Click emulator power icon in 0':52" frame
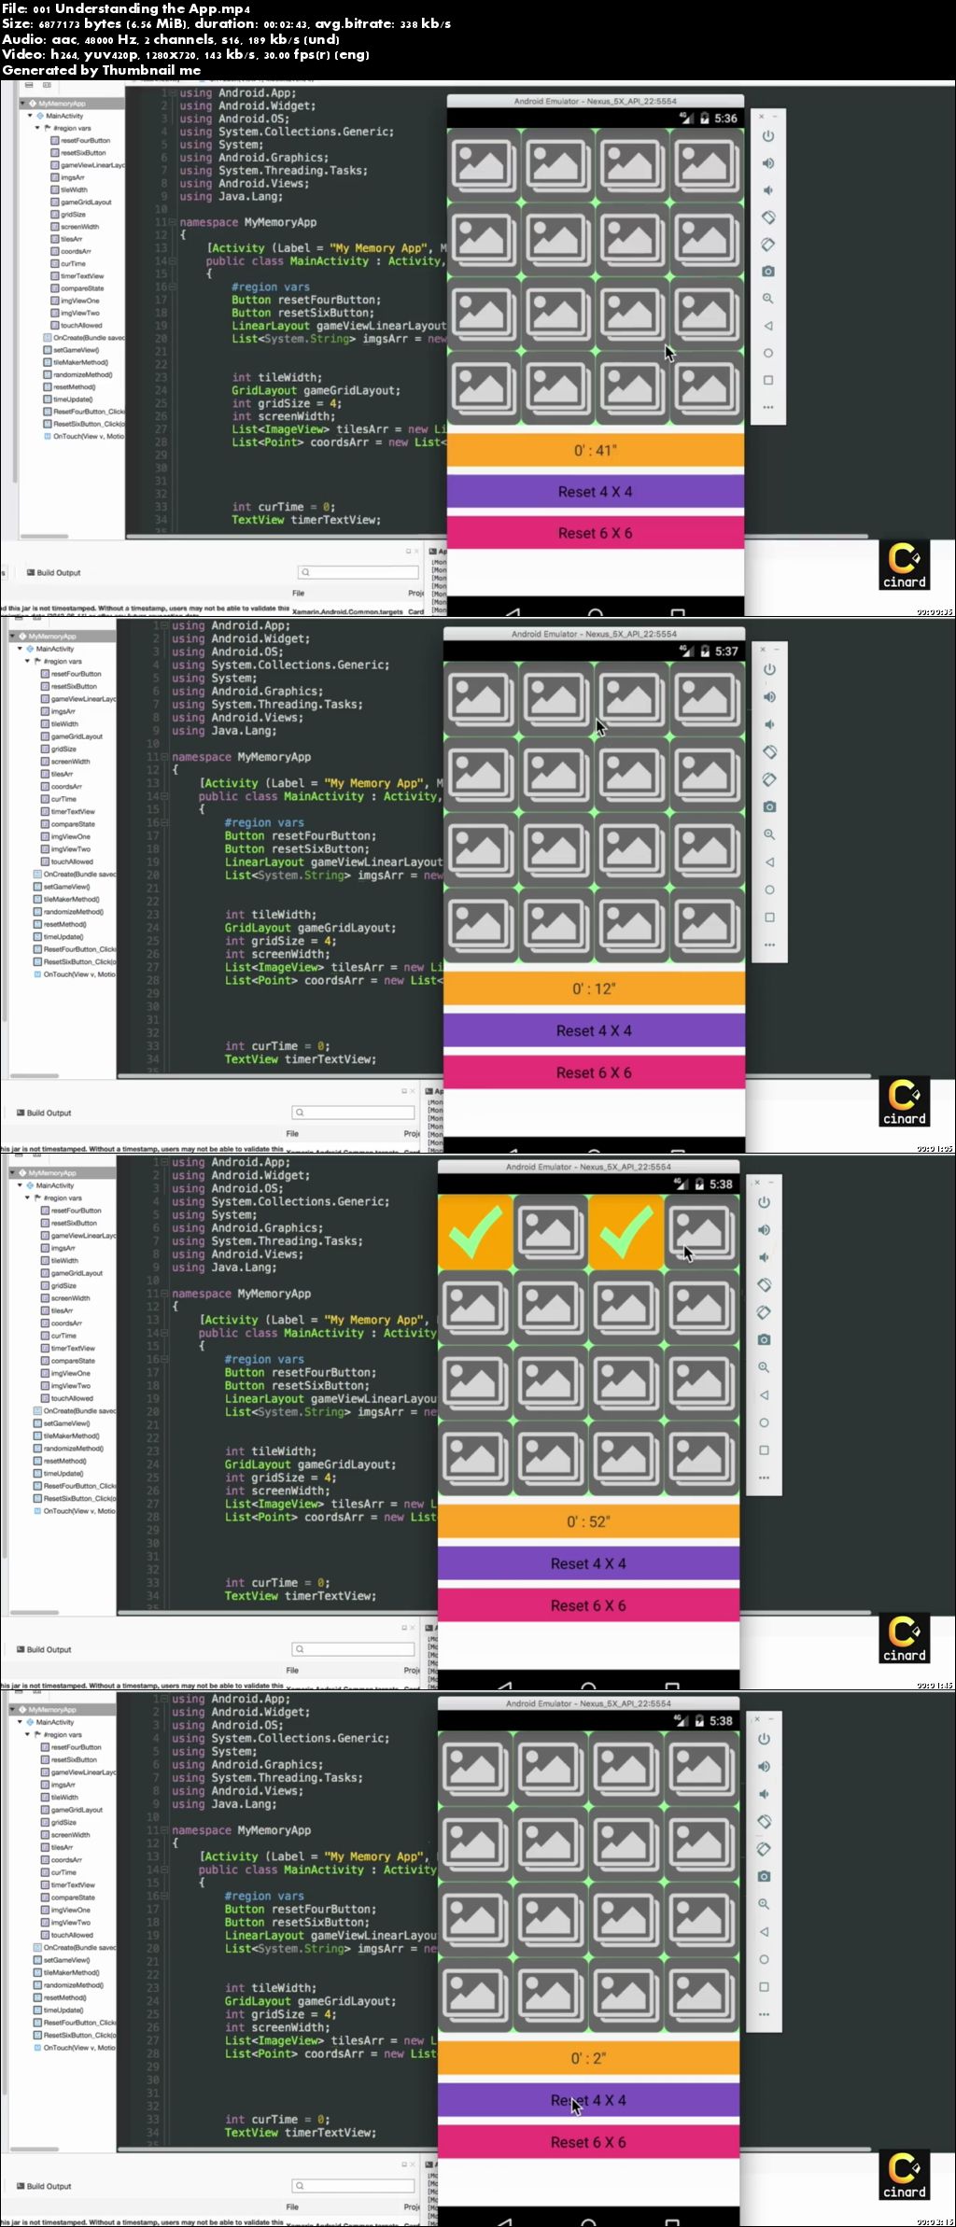The image size is (956, 2227). tap(764, 1202)
